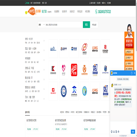Click the file attach icon in chat toolbar

pyautogui.click(x=116, y=131)
